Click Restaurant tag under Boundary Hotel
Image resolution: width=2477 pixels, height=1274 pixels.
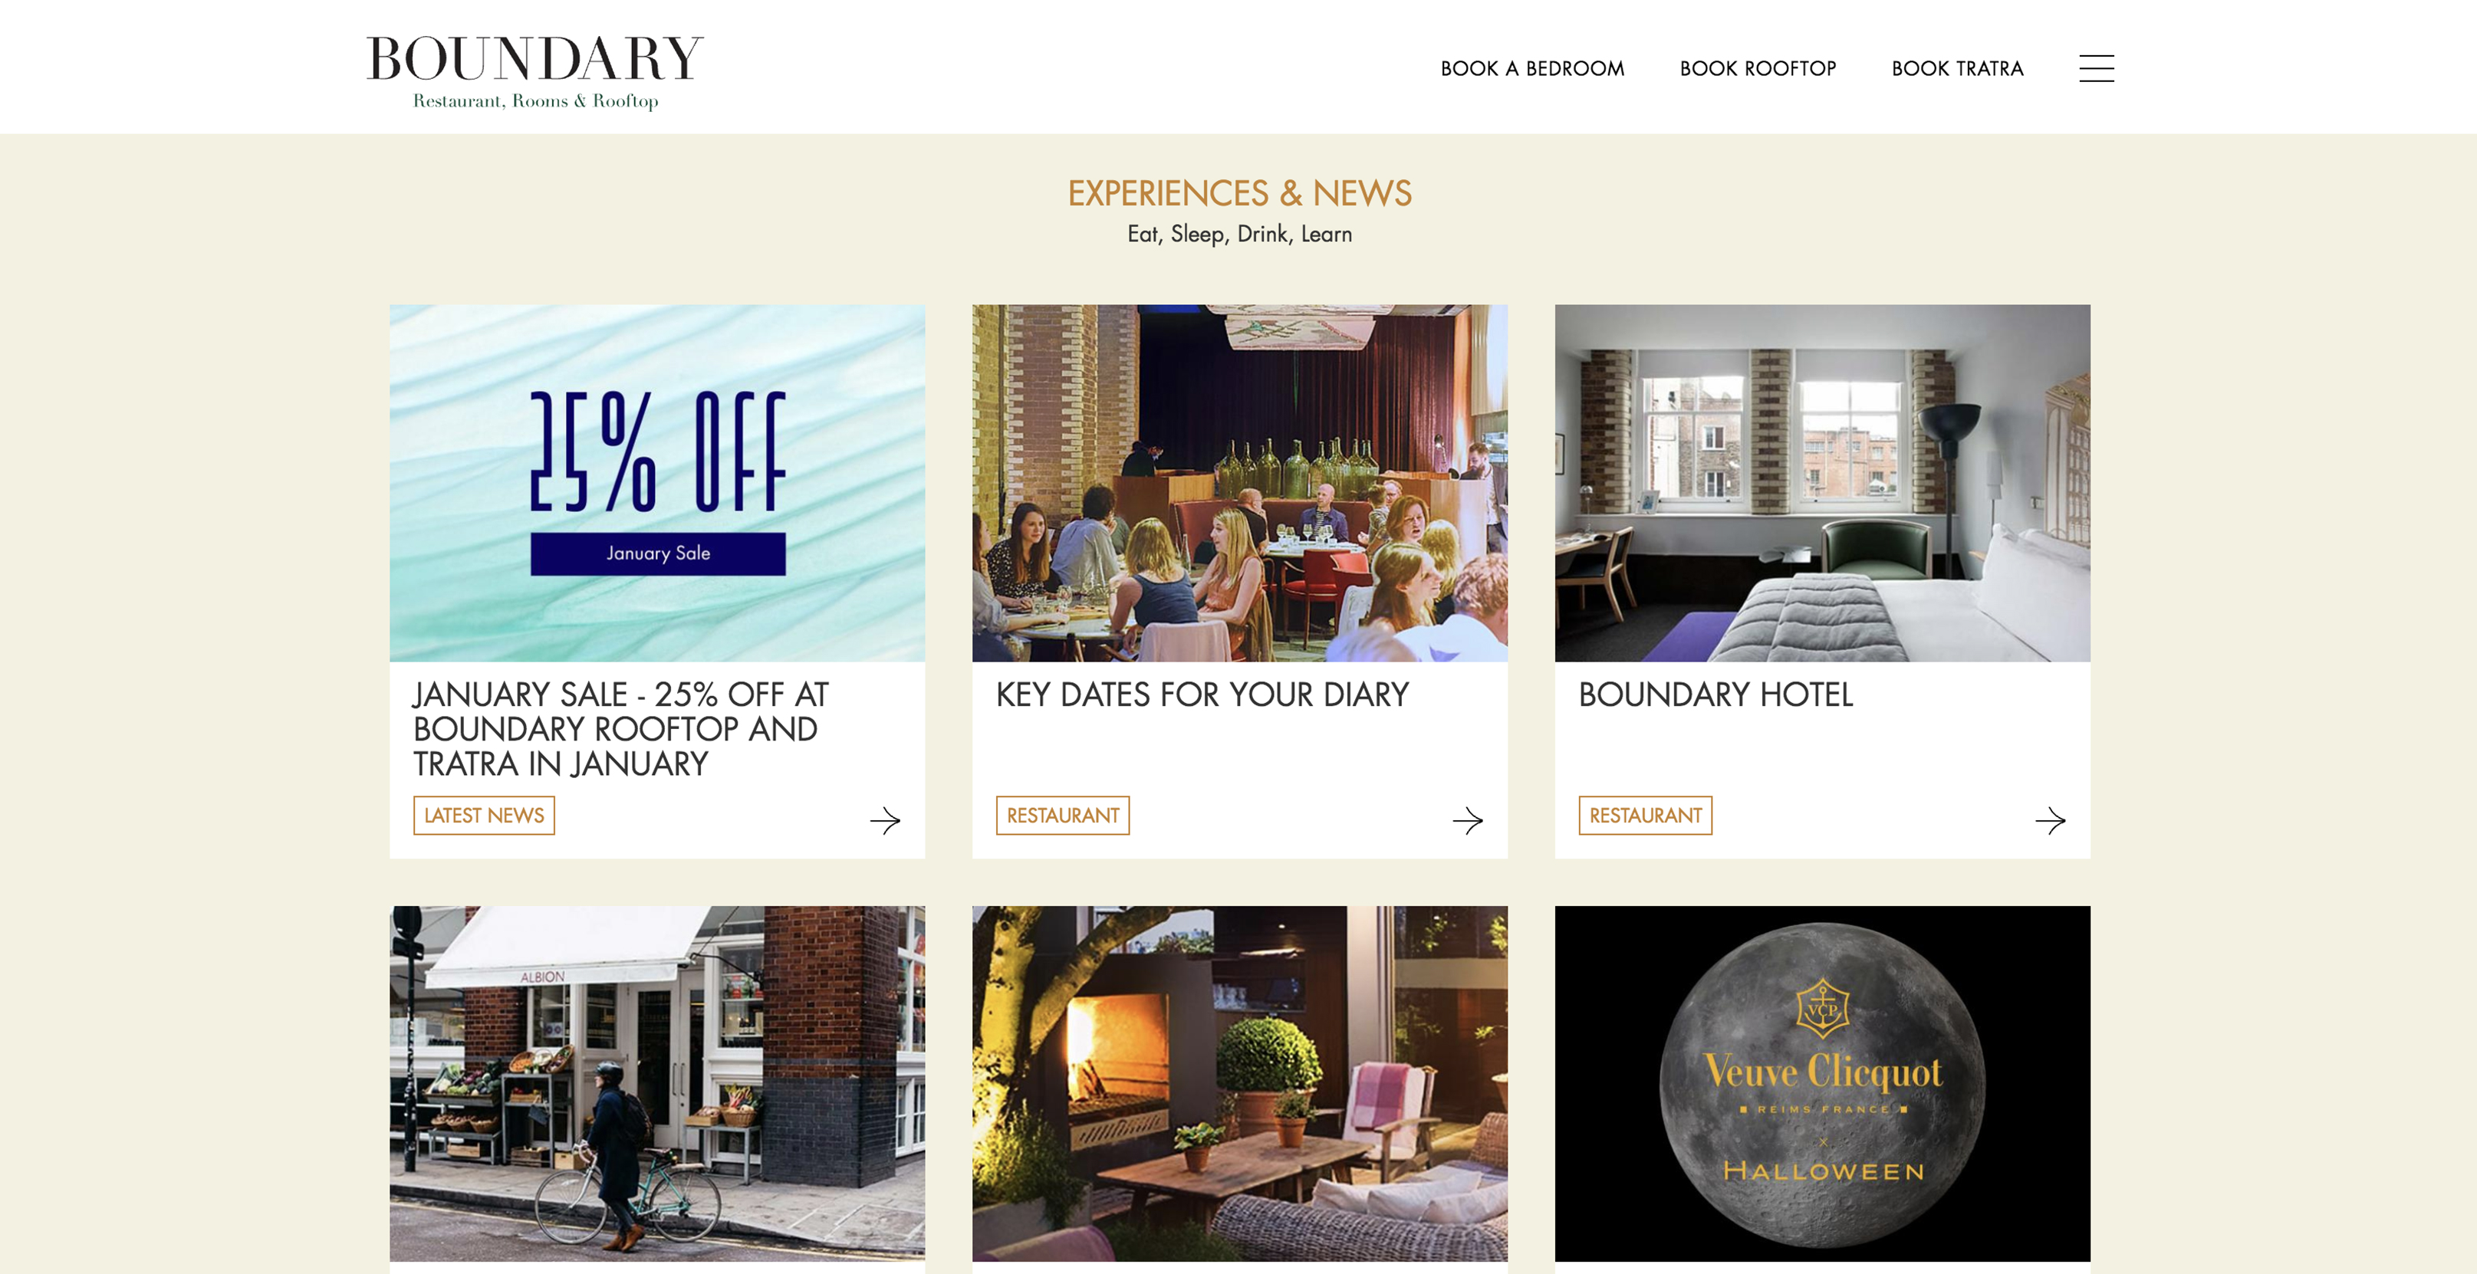coord(1645,816)
